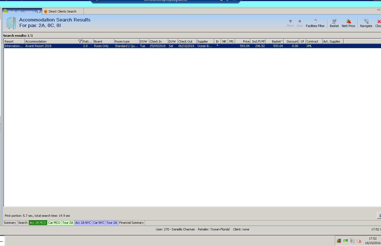Select the Car NYC tab
The width and height of the screenshot is (381, 246).
point(99,223)
